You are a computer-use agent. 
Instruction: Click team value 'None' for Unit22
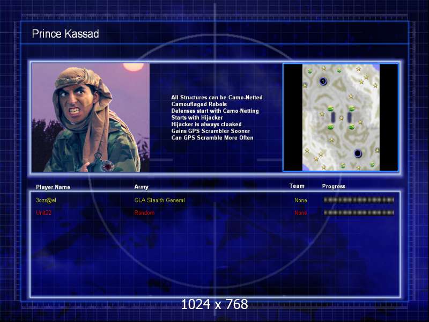[301, 213]
